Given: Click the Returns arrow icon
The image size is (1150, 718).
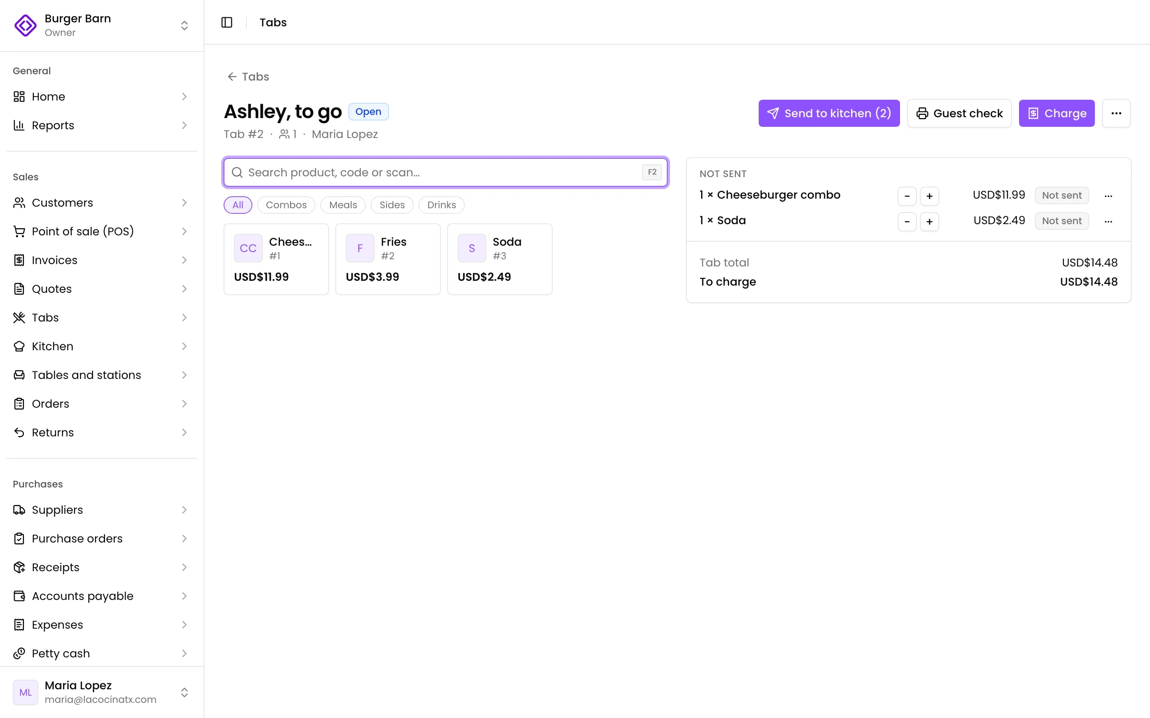Looking at the screenshot, I should pos(19,433).
